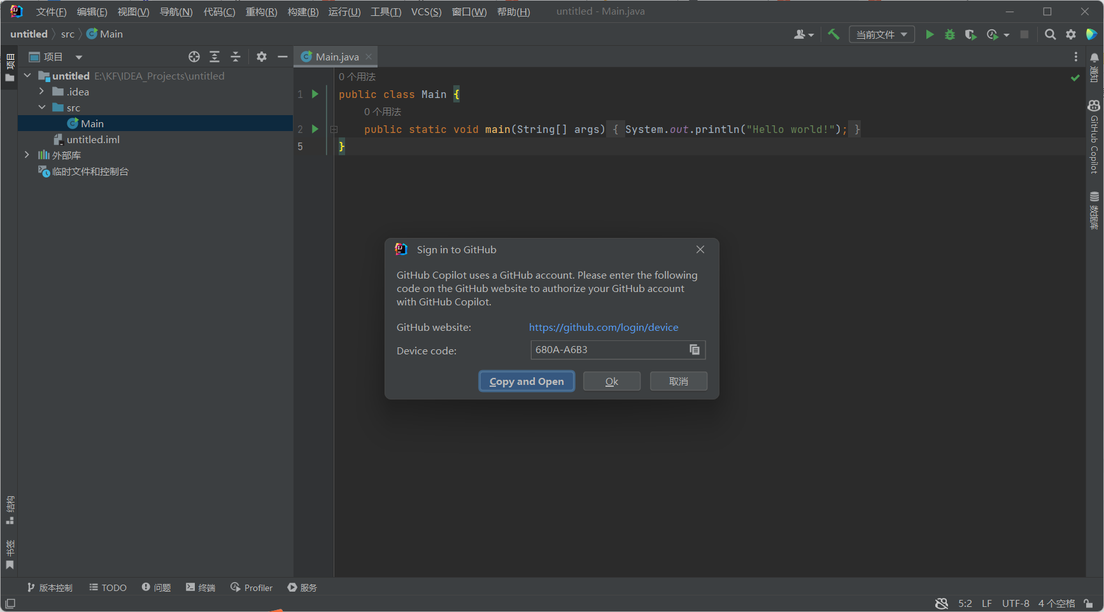Click 取消 to cancel sign-in

679,381
